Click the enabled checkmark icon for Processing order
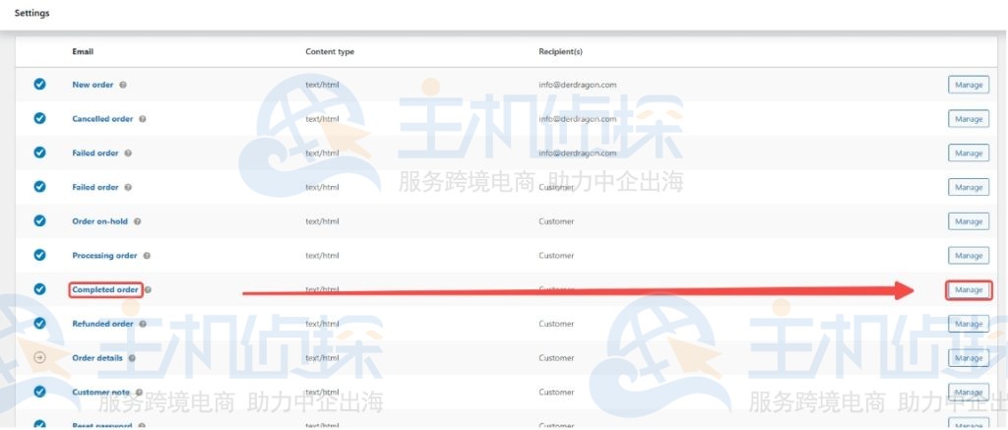Screen dimensions: 1008x430 (39, 255)
